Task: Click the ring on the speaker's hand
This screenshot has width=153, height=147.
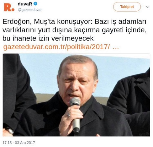Action: 69,115
